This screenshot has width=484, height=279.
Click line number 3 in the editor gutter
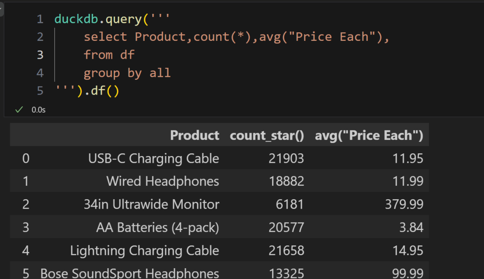[40, 55]
